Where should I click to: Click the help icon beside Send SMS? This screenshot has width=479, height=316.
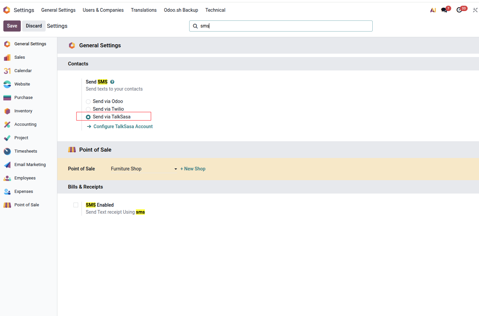click(x=112, y=82)
